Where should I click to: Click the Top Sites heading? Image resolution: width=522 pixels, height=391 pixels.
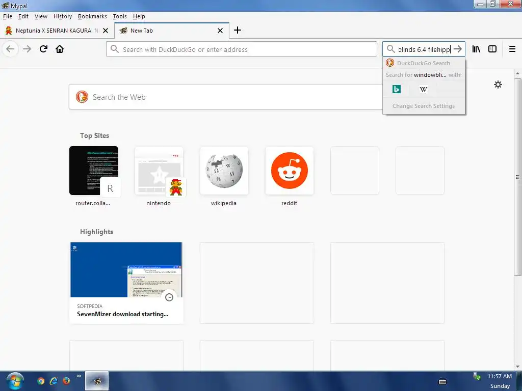tap(94, 135)
